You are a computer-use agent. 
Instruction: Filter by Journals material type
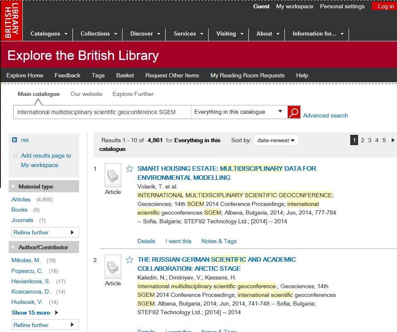(x=22, y=220)
